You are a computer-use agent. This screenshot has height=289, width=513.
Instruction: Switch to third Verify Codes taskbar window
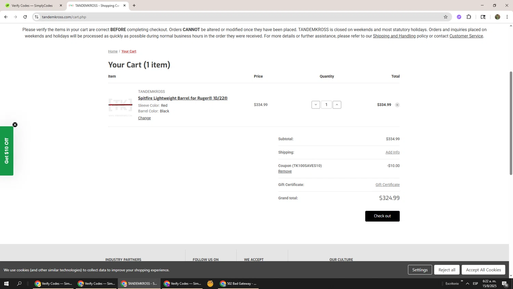coord(182,284)
